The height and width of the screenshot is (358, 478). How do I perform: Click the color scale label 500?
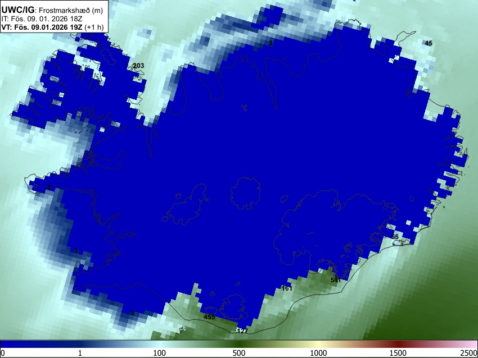click(239, 353)
